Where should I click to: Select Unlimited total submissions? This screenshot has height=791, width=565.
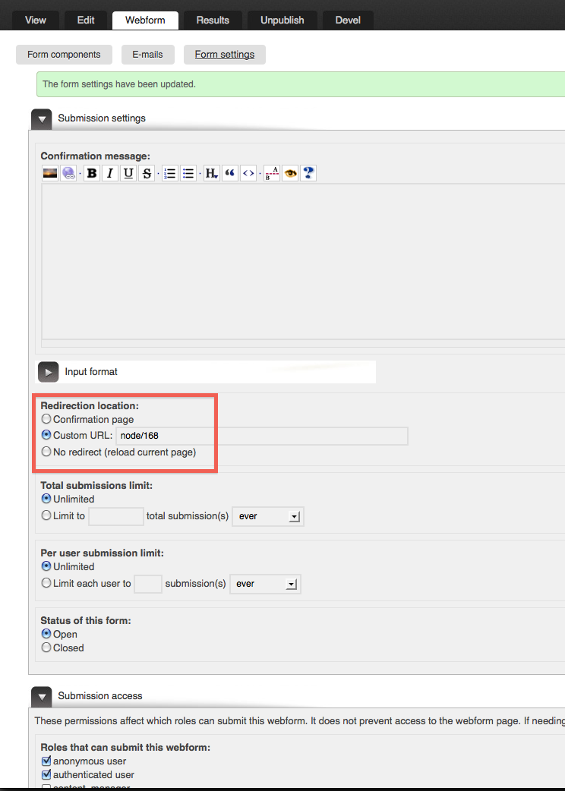click(x=46, y=499)
